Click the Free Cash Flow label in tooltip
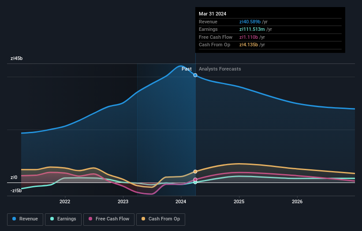Image resolution: width=362 pixels, height=231 pixels. [x=216, y=37]
